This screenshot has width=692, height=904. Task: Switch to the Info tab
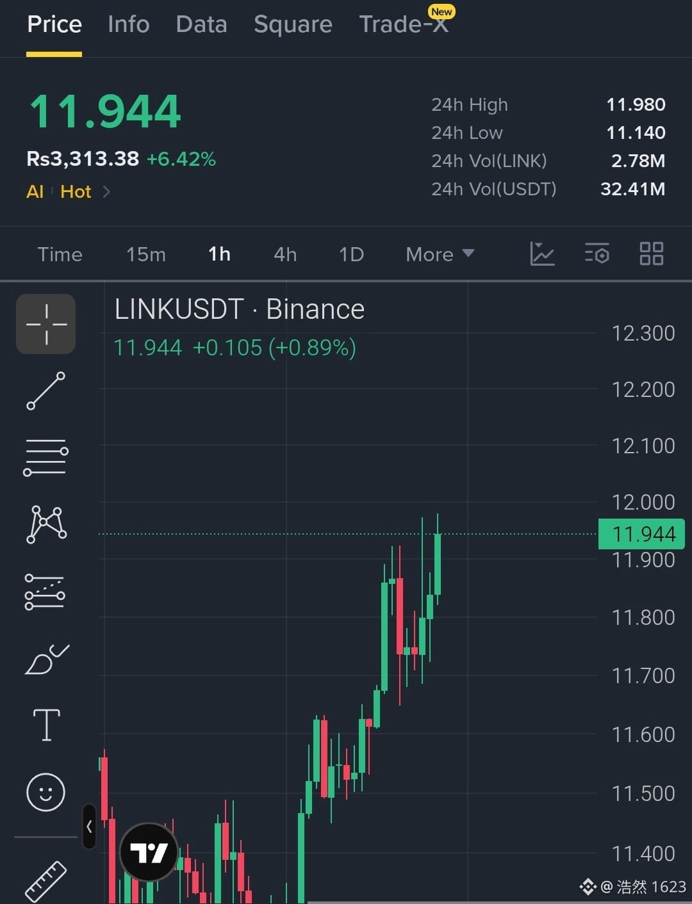point(128,24)
